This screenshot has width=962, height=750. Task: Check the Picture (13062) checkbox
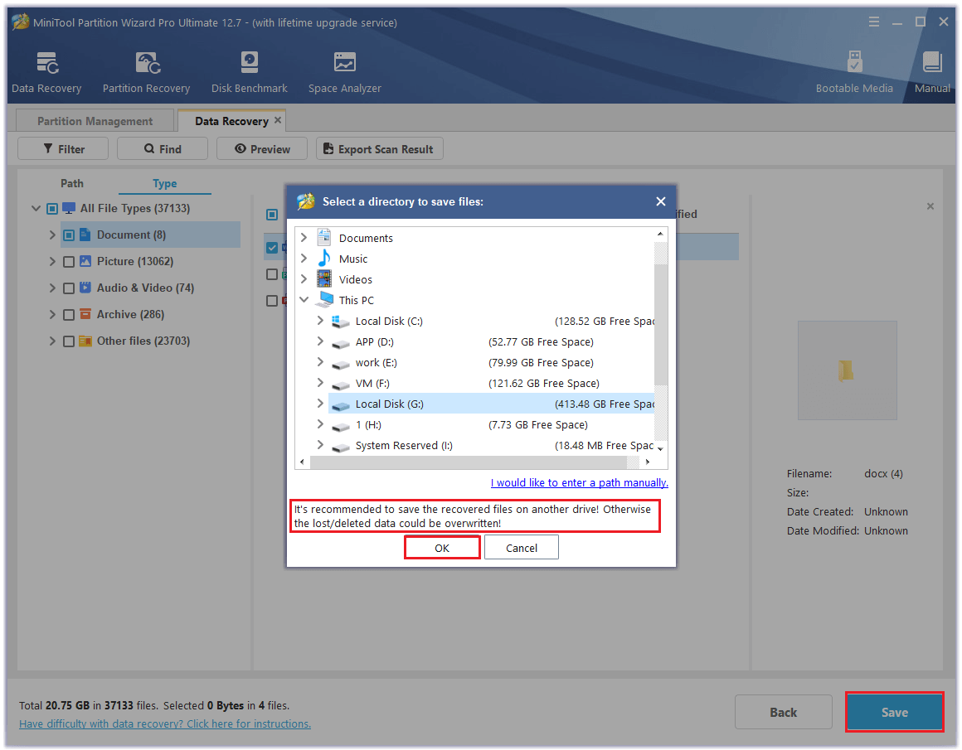tap(69, 262)
